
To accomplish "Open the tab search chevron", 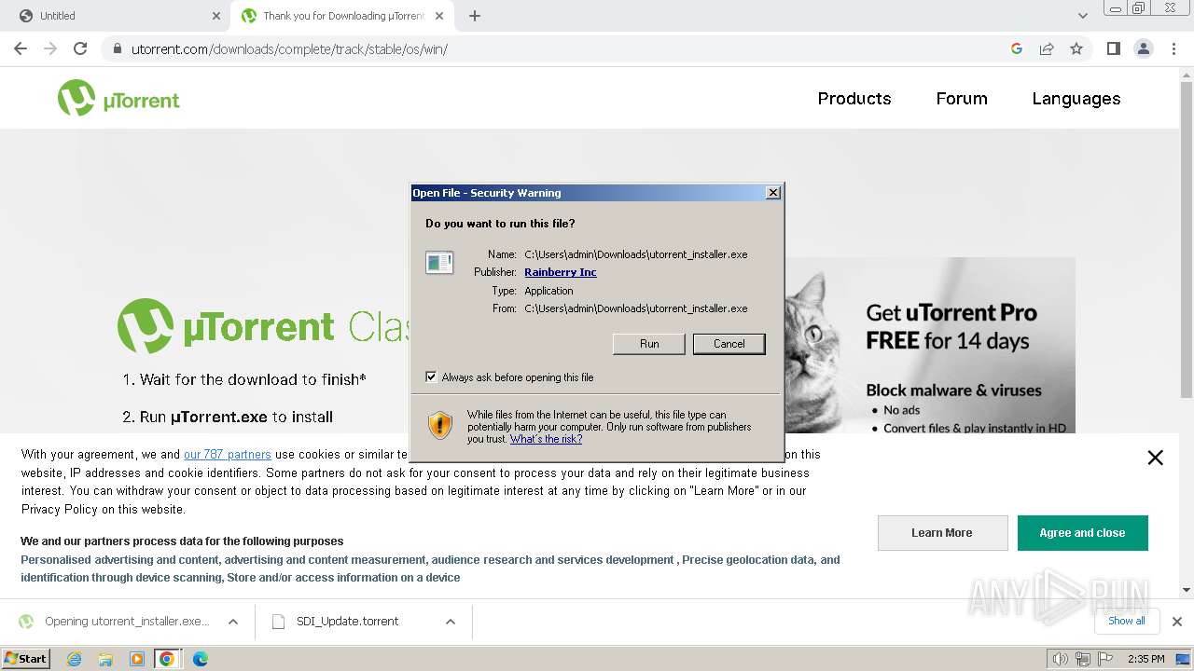I will [1082, 16].
